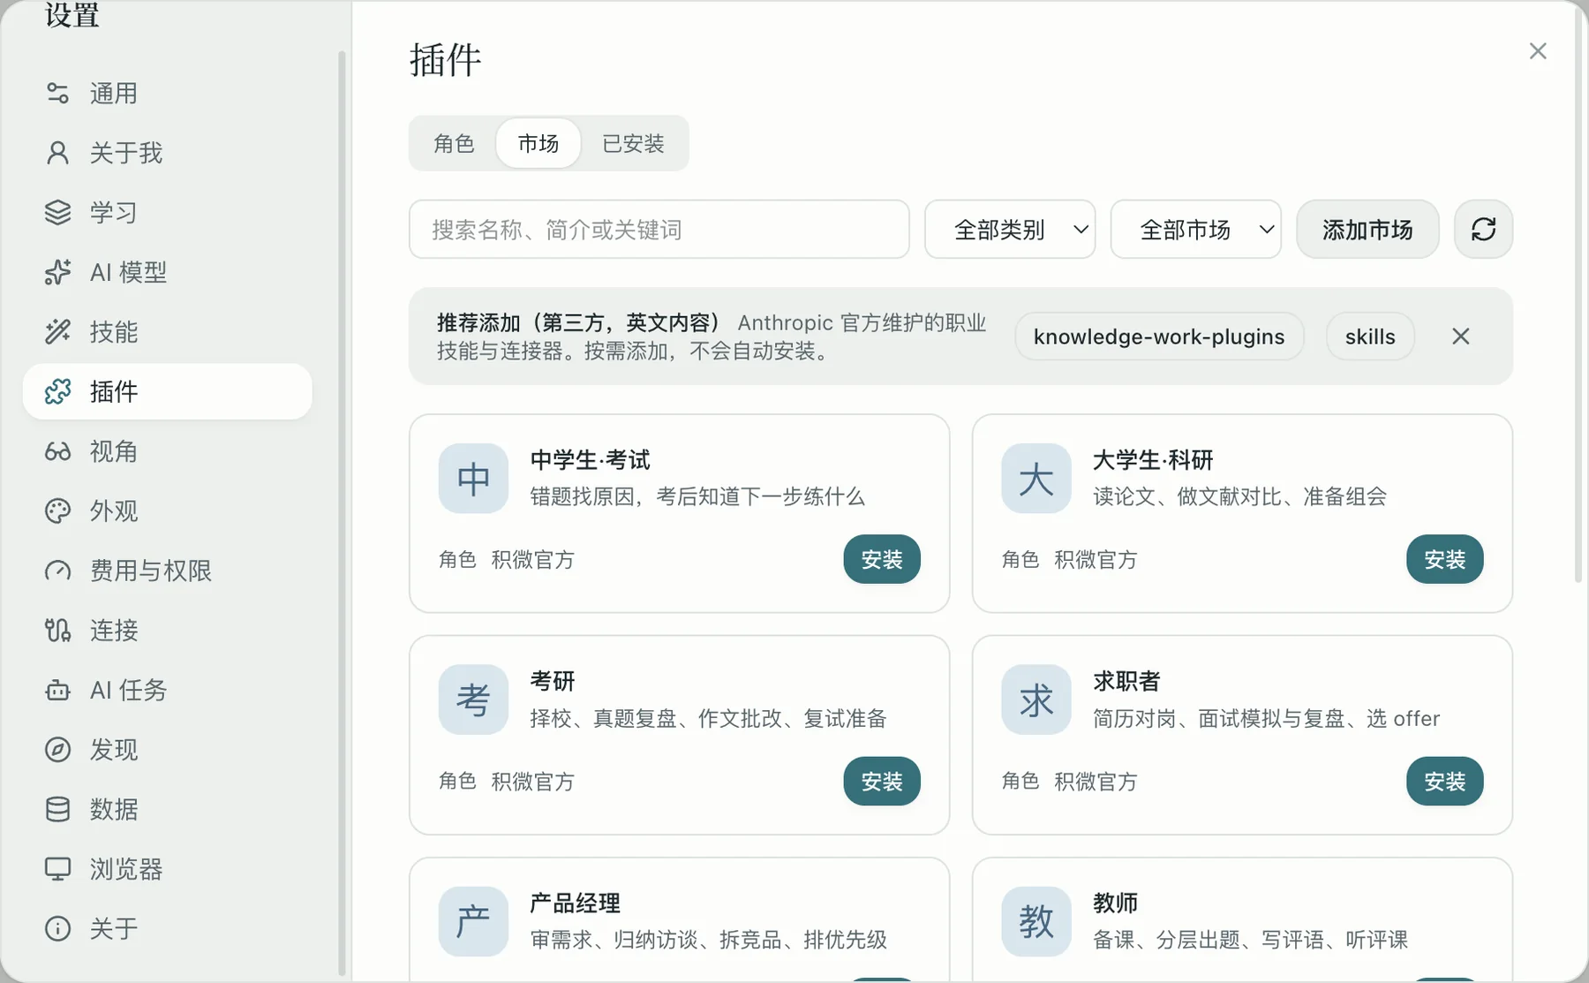The height and width of the screenshot is (983, 1589).
Task: Click the 技能 magic wand icon
Action: click(x=57, y=332)
